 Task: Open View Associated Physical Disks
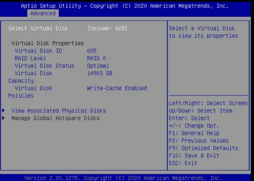59,111
